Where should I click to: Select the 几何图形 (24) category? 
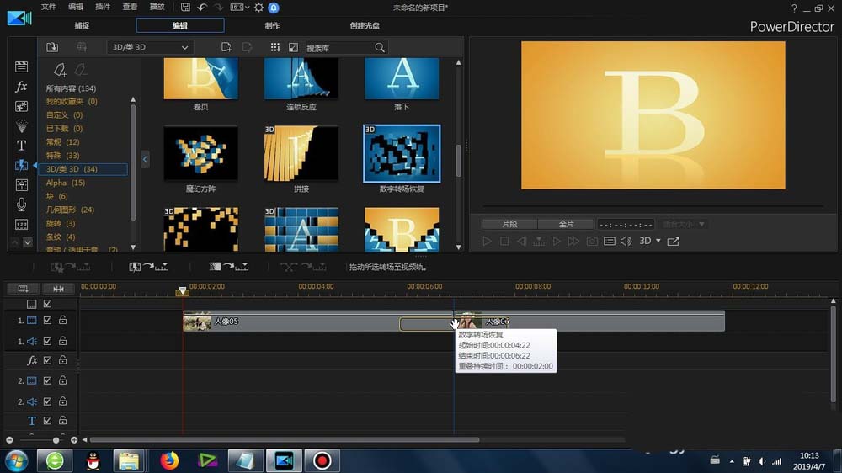click(x=70, y=210)
